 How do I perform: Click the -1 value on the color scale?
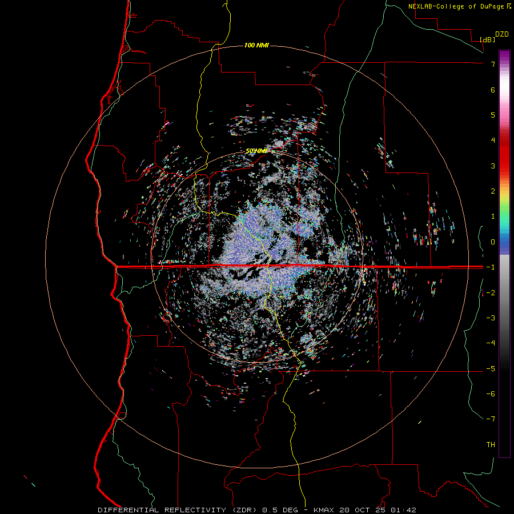(491, 267)
